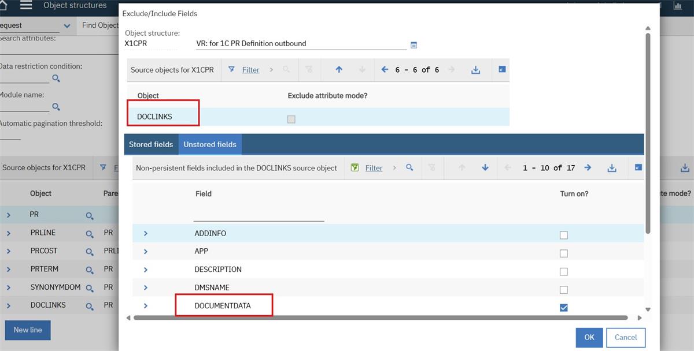Open long description icon beside object structure description
694x351 pixels.
point(414,44)
